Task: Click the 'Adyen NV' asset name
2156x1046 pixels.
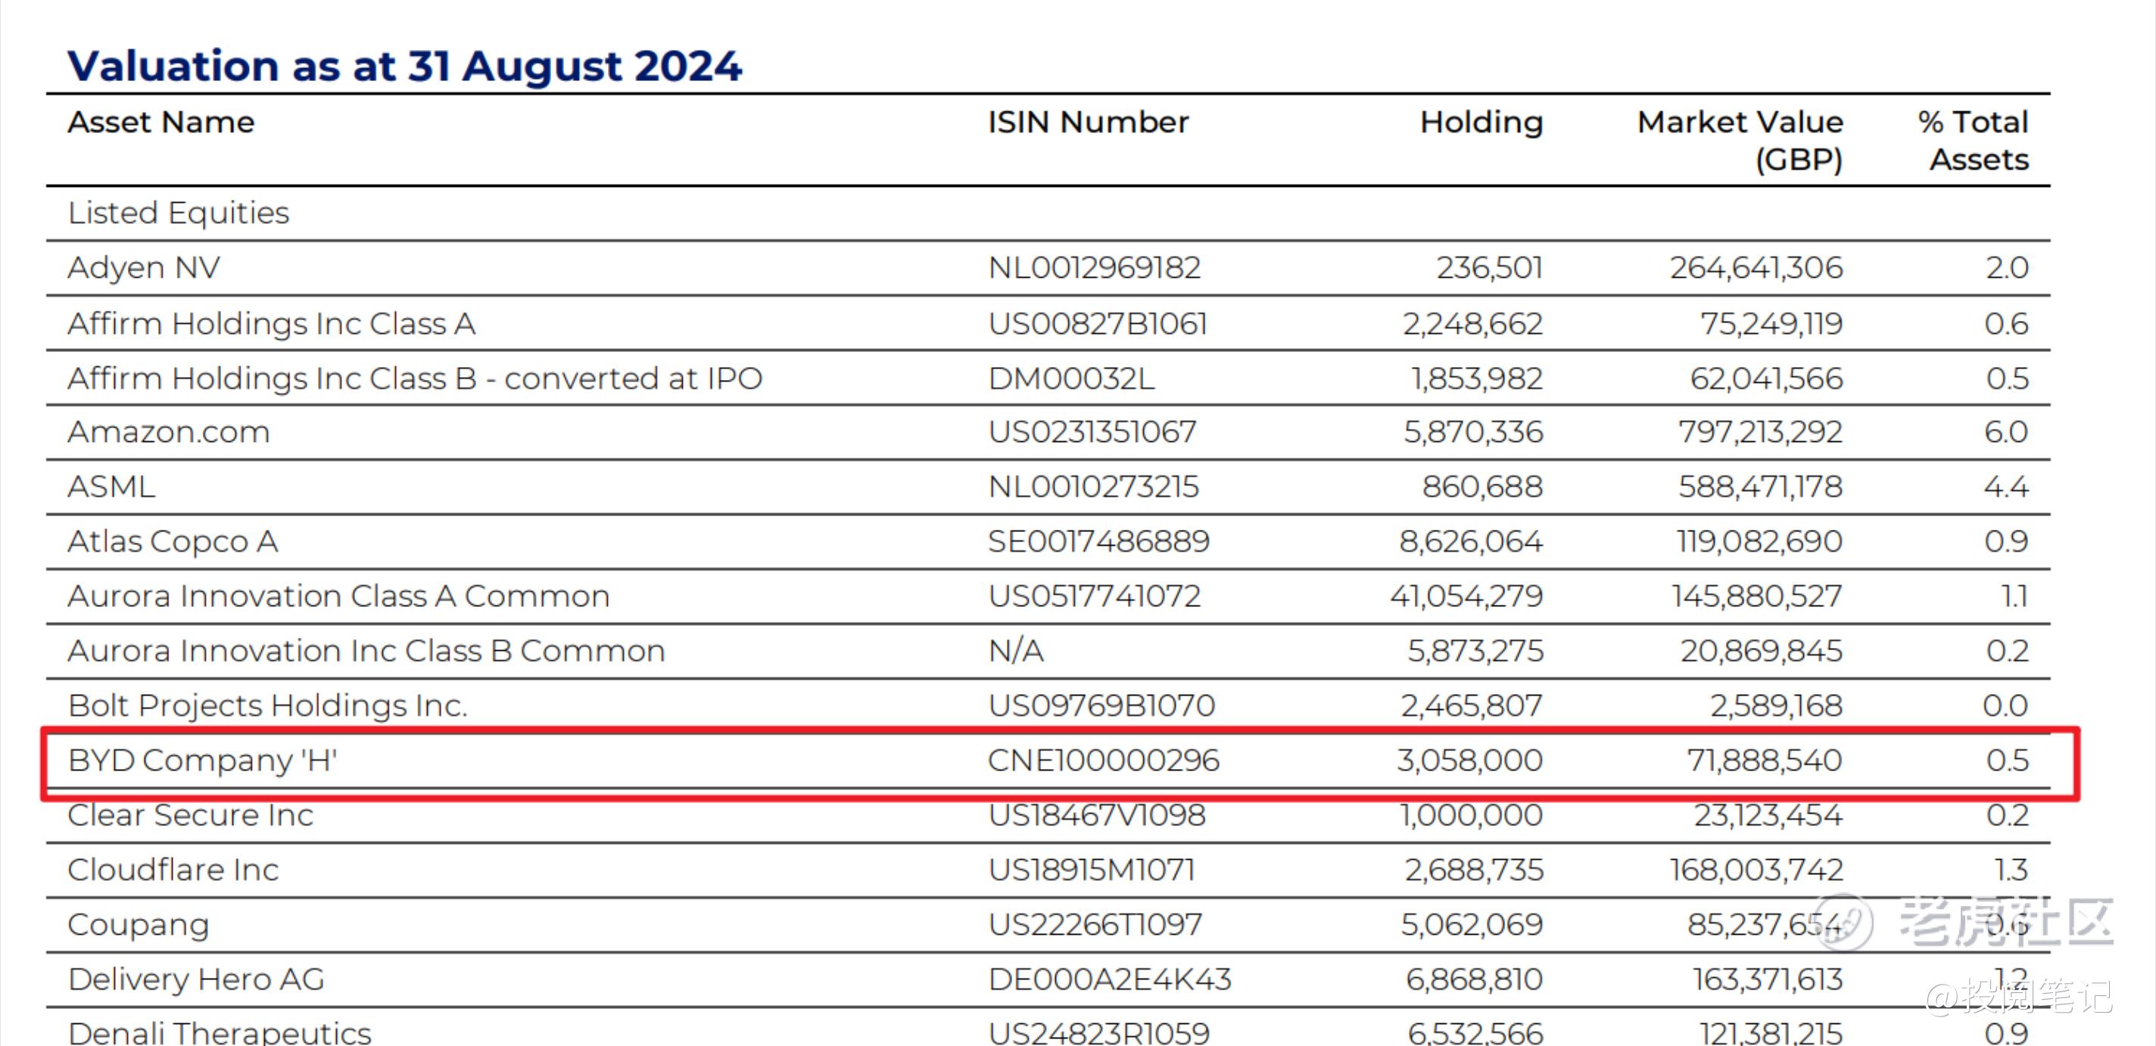Action: coord(144,268)
